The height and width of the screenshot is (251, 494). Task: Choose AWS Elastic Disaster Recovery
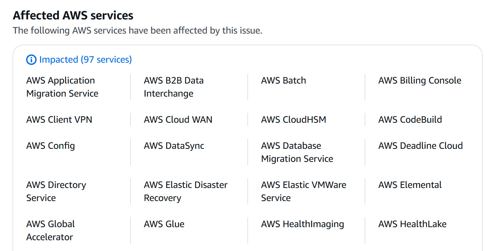186,191
